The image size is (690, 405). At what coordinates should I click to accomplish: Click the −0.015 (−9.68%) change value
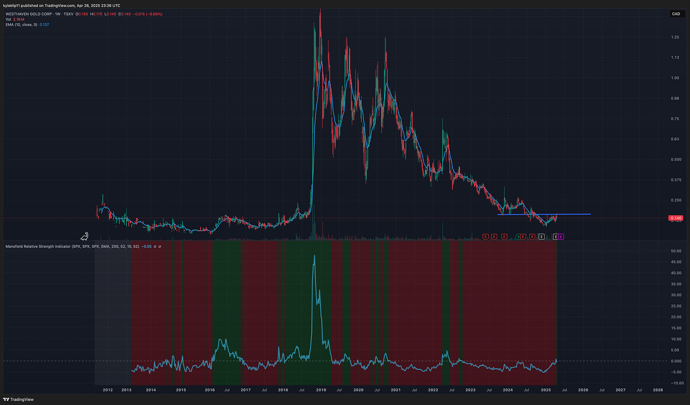(x=148, y=14)
